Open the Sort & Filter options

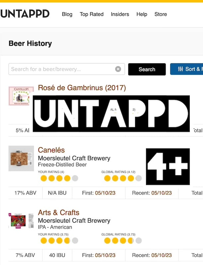click(187, 69)
